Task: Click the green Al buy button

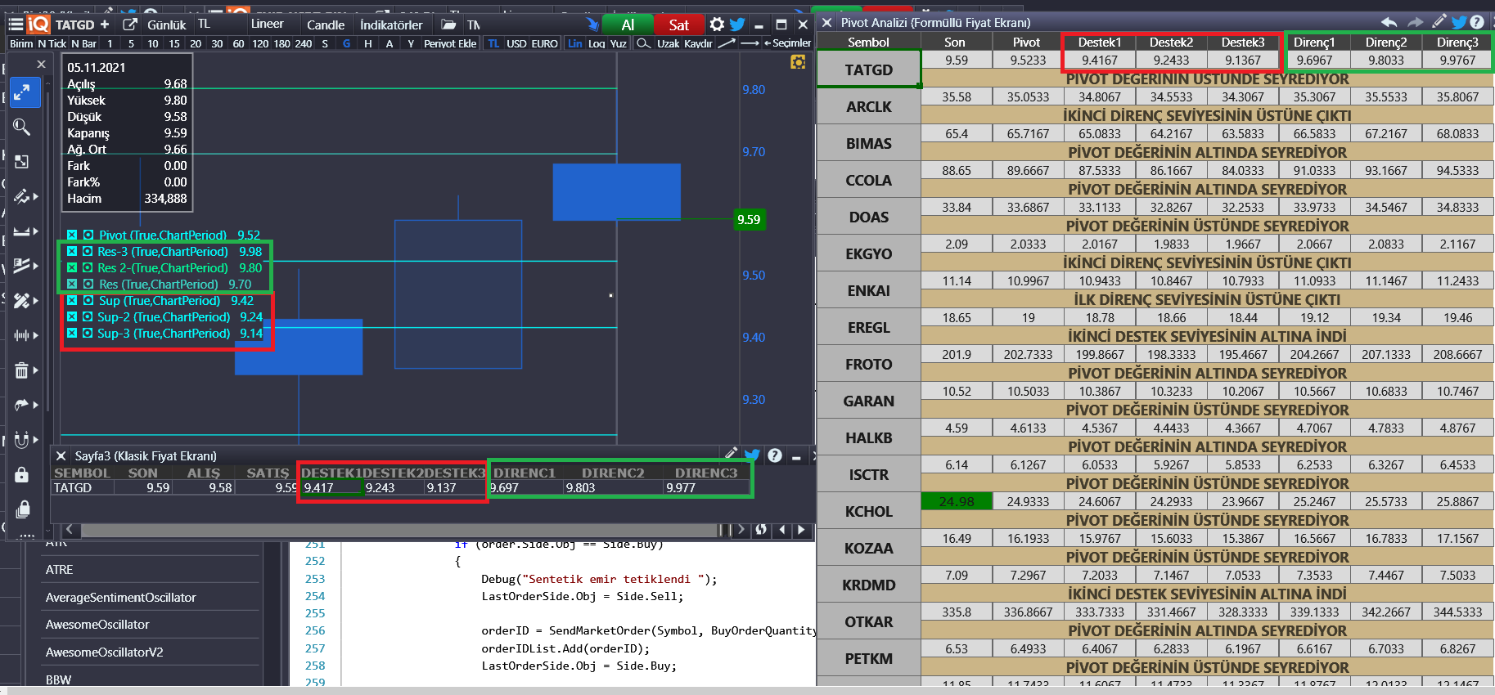Action: (627, 25)
